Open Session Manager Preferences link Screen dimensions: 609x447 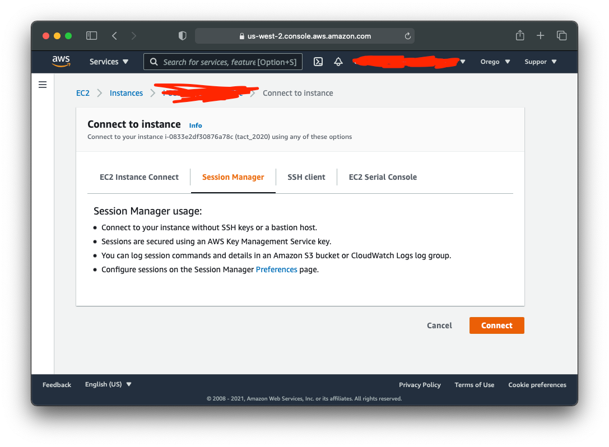click(276, 269)
